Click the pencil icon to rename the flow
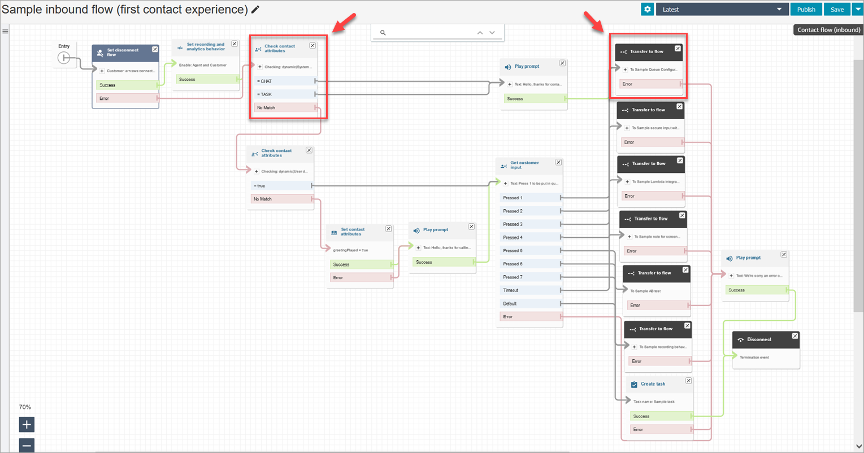 coord(255,10)
